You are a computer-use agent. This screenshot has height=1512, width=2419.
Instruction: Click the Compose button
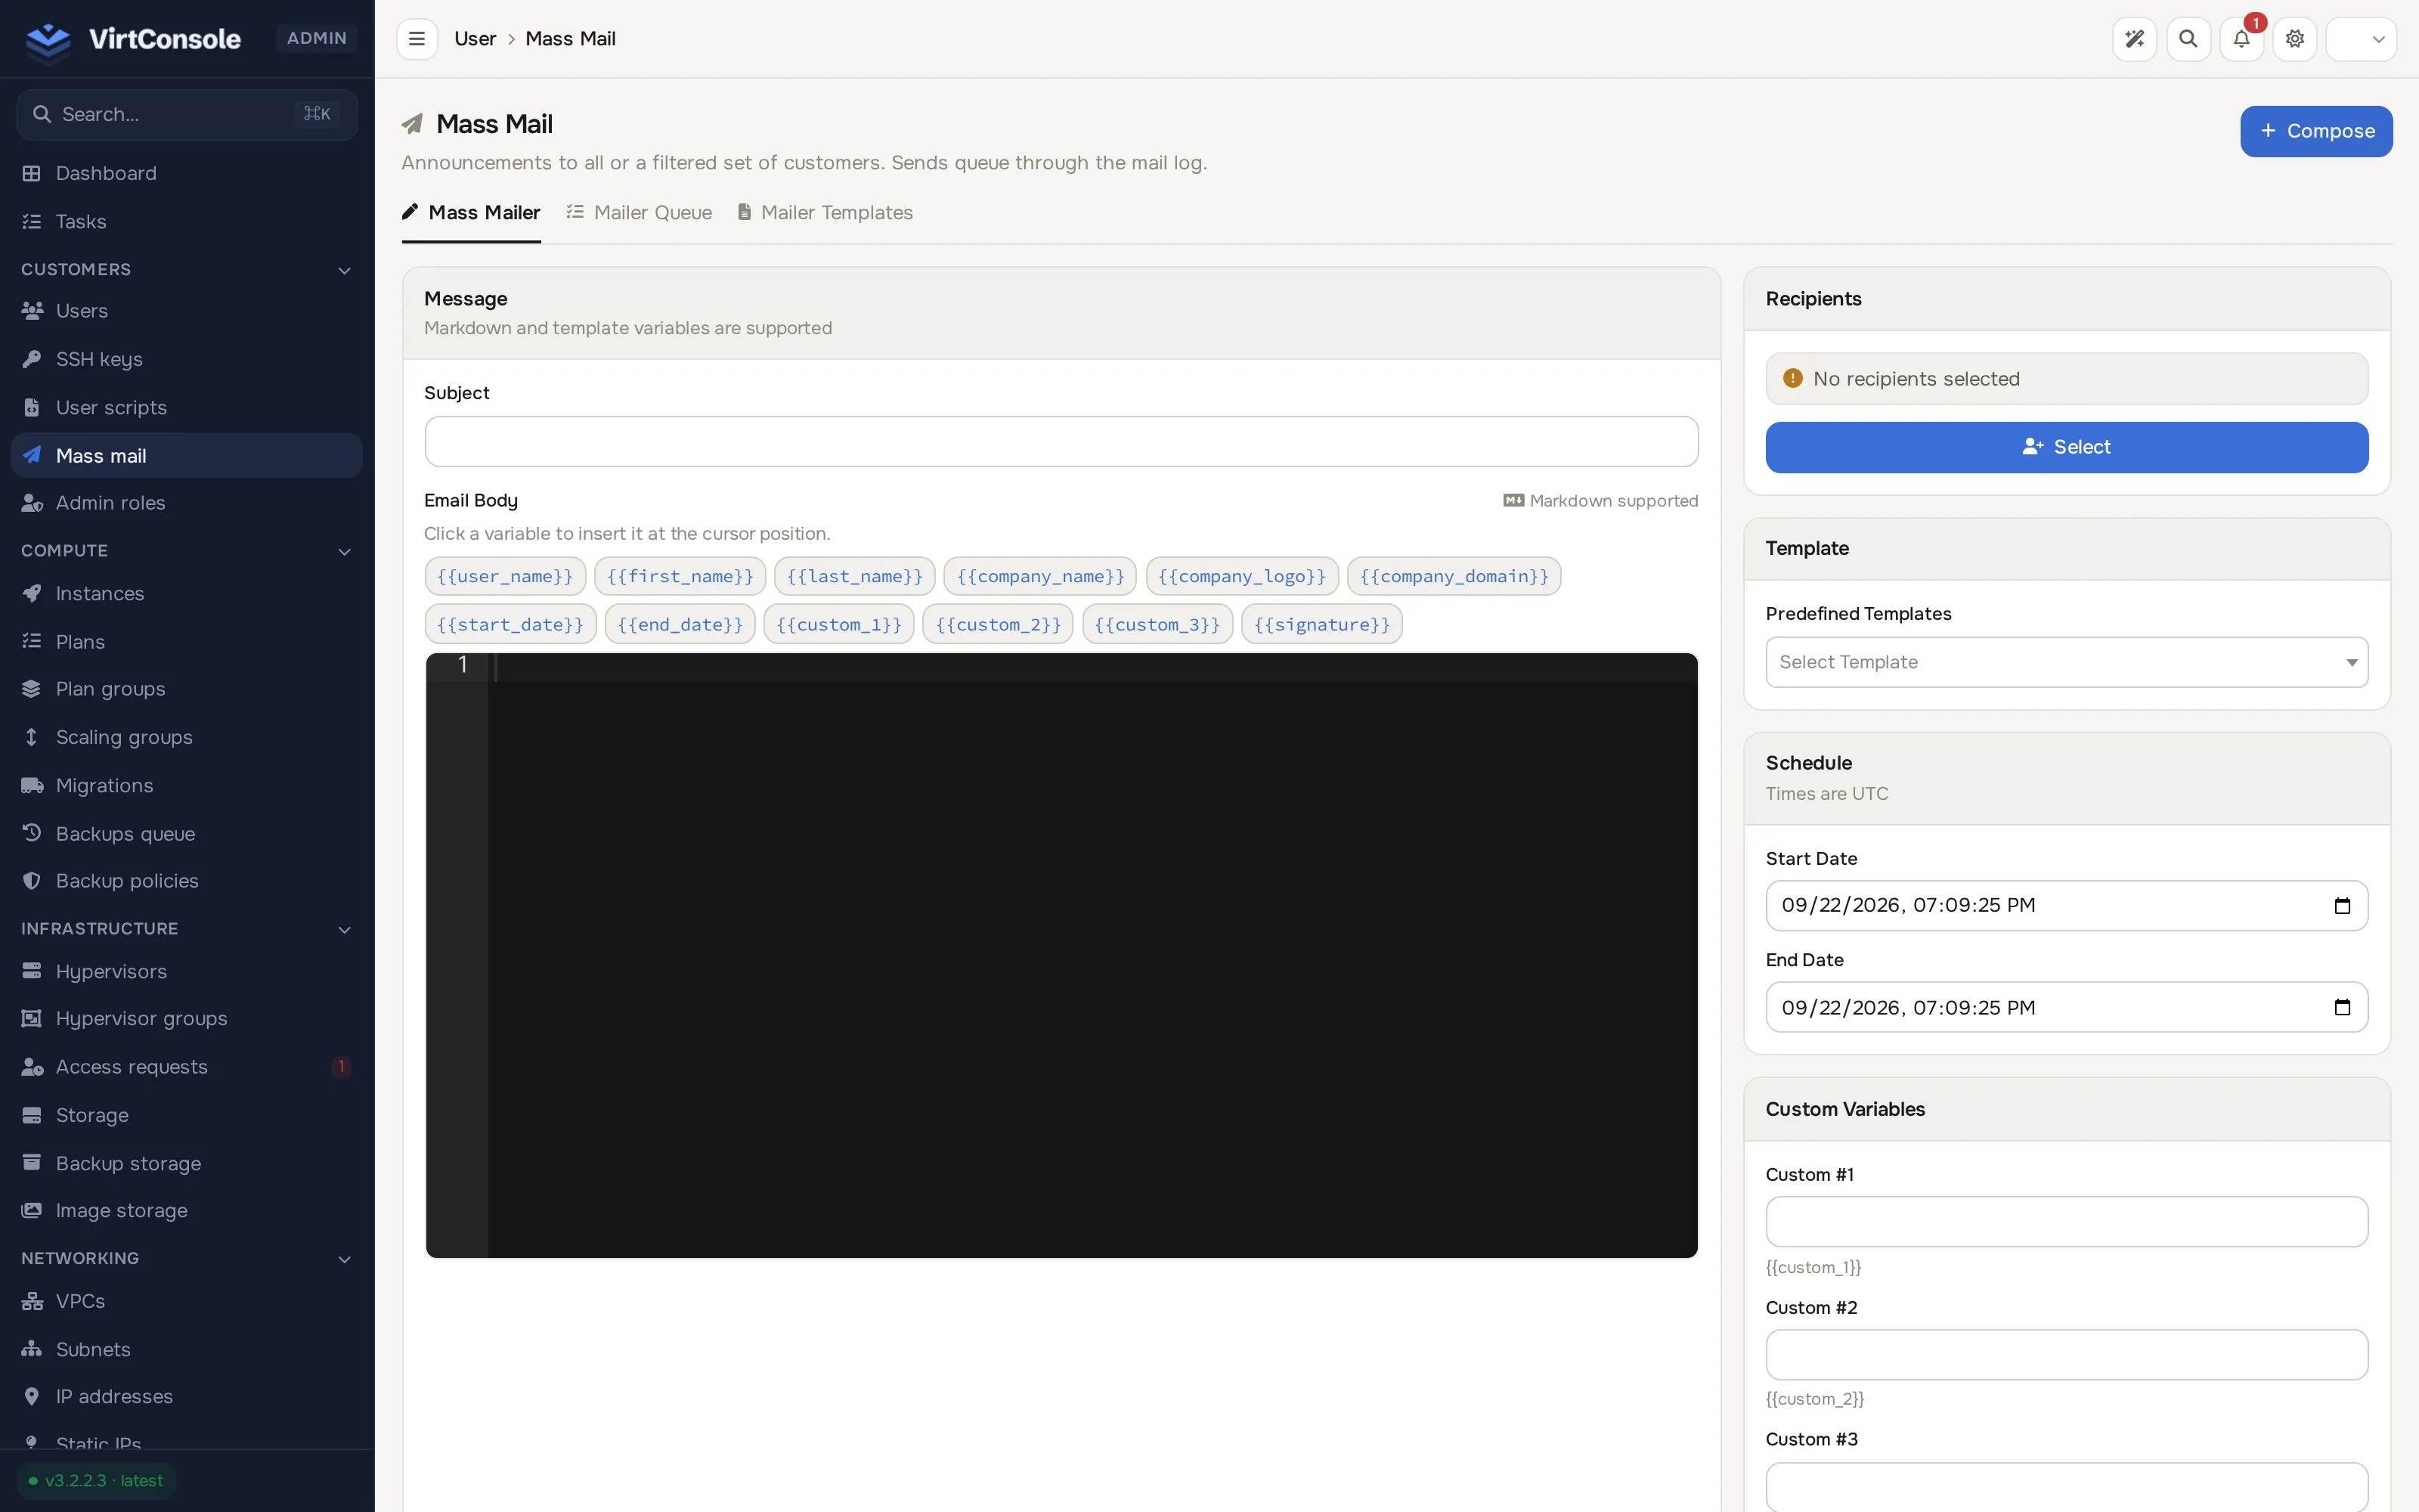click(x=2315, y=131)
